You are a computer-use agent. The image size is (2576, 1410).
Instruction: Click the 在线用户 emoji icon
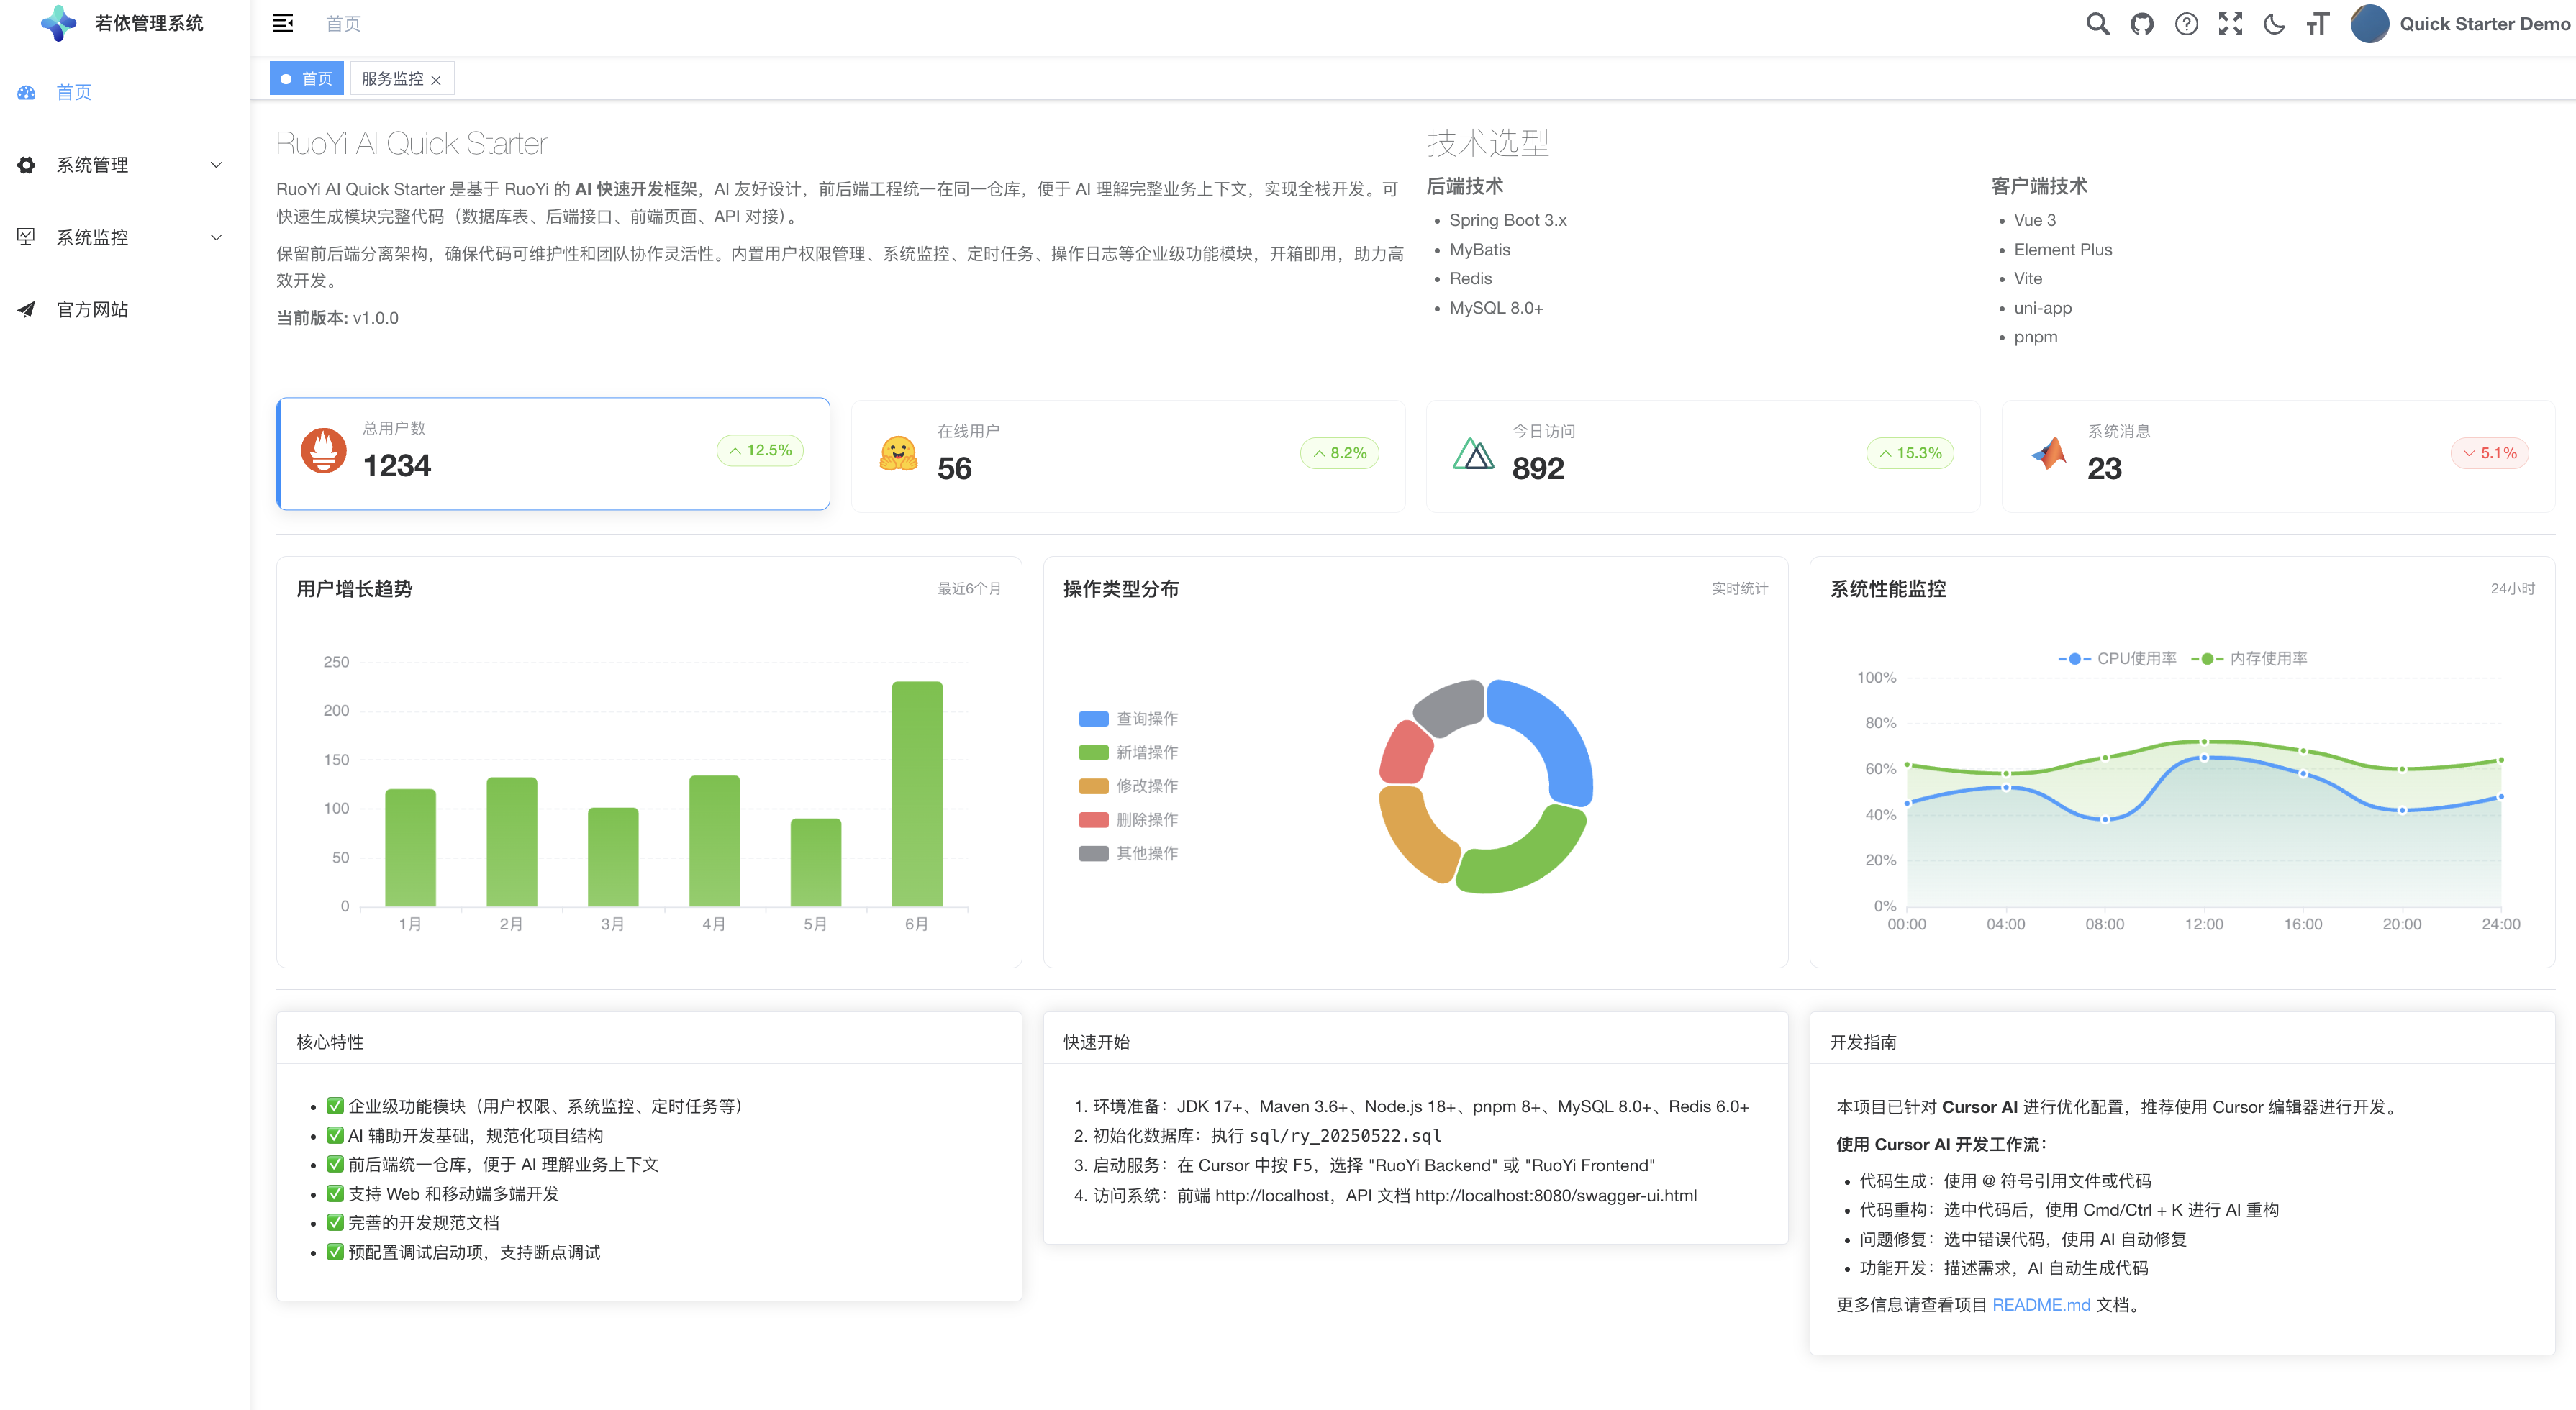coord(898,453)
